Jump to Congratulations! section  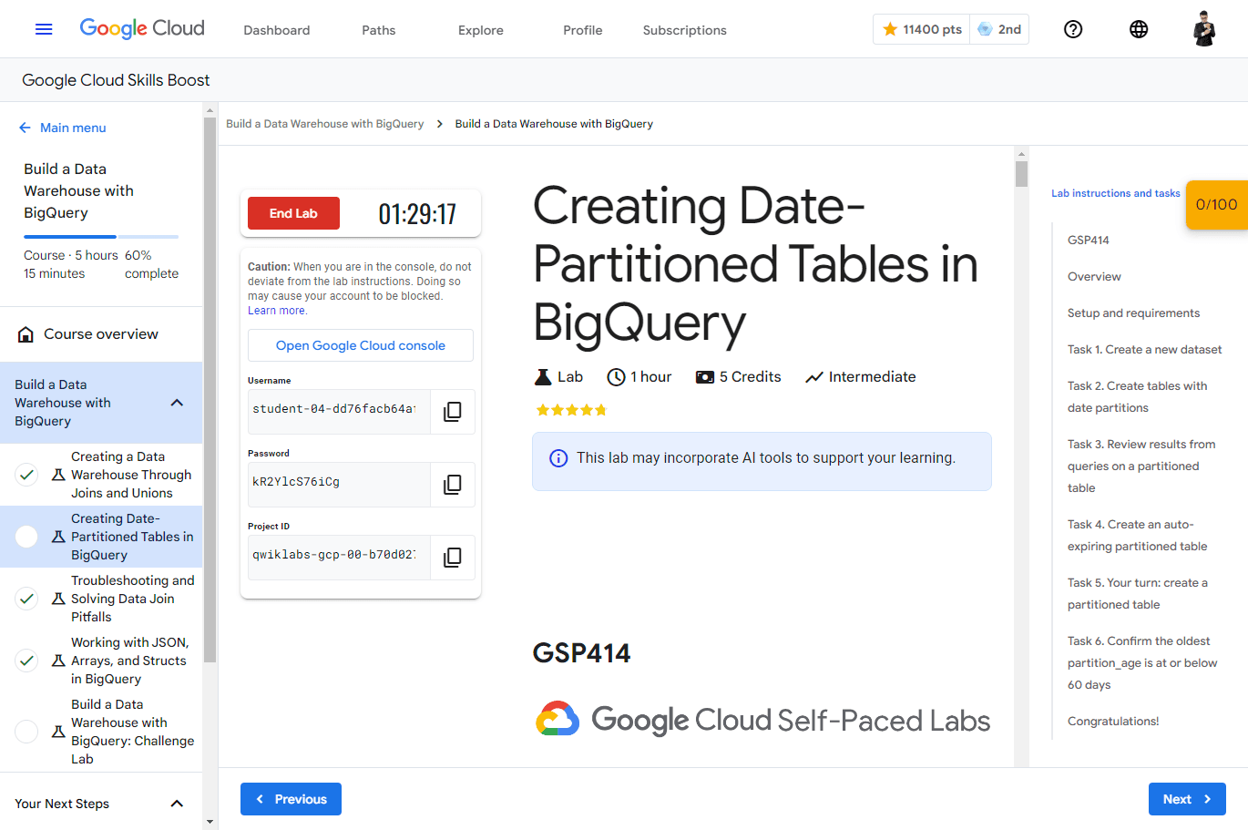[x=1113, y=722]
